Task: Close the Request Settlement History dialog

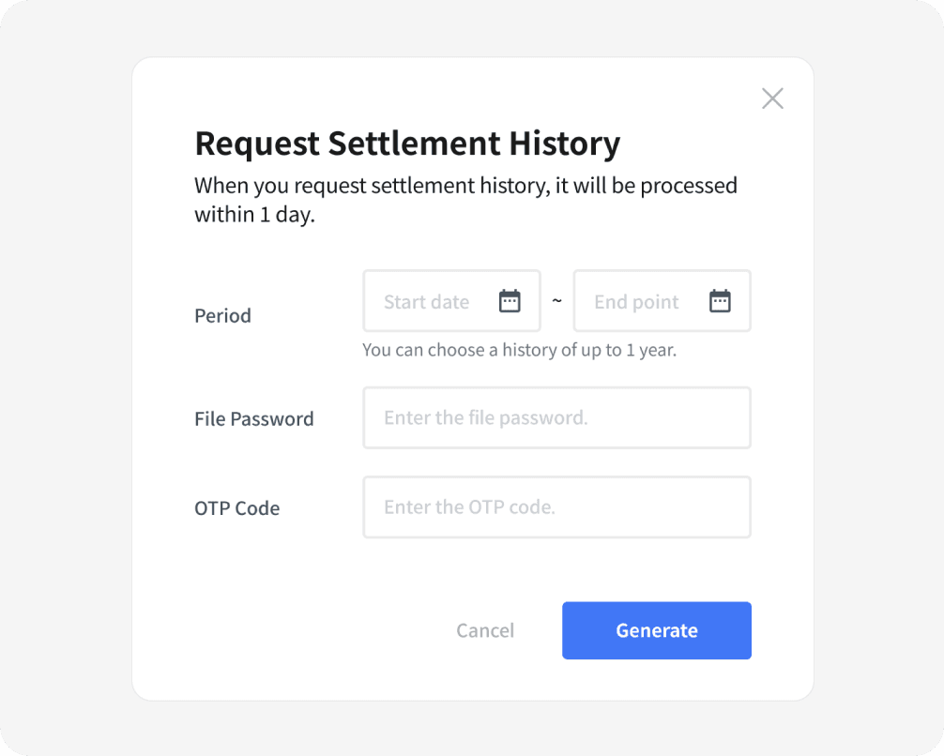Action: click(x=772, y=98)
